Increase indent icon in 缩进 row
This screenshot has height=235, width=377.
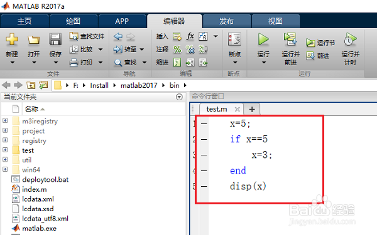190,62
